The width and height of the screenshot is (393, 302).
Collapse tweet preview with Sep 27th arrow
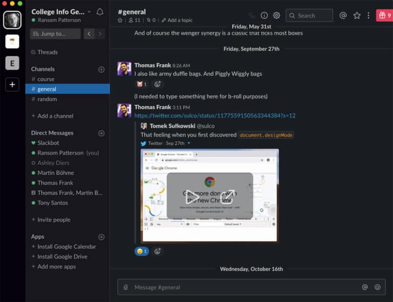coord(189,143)
